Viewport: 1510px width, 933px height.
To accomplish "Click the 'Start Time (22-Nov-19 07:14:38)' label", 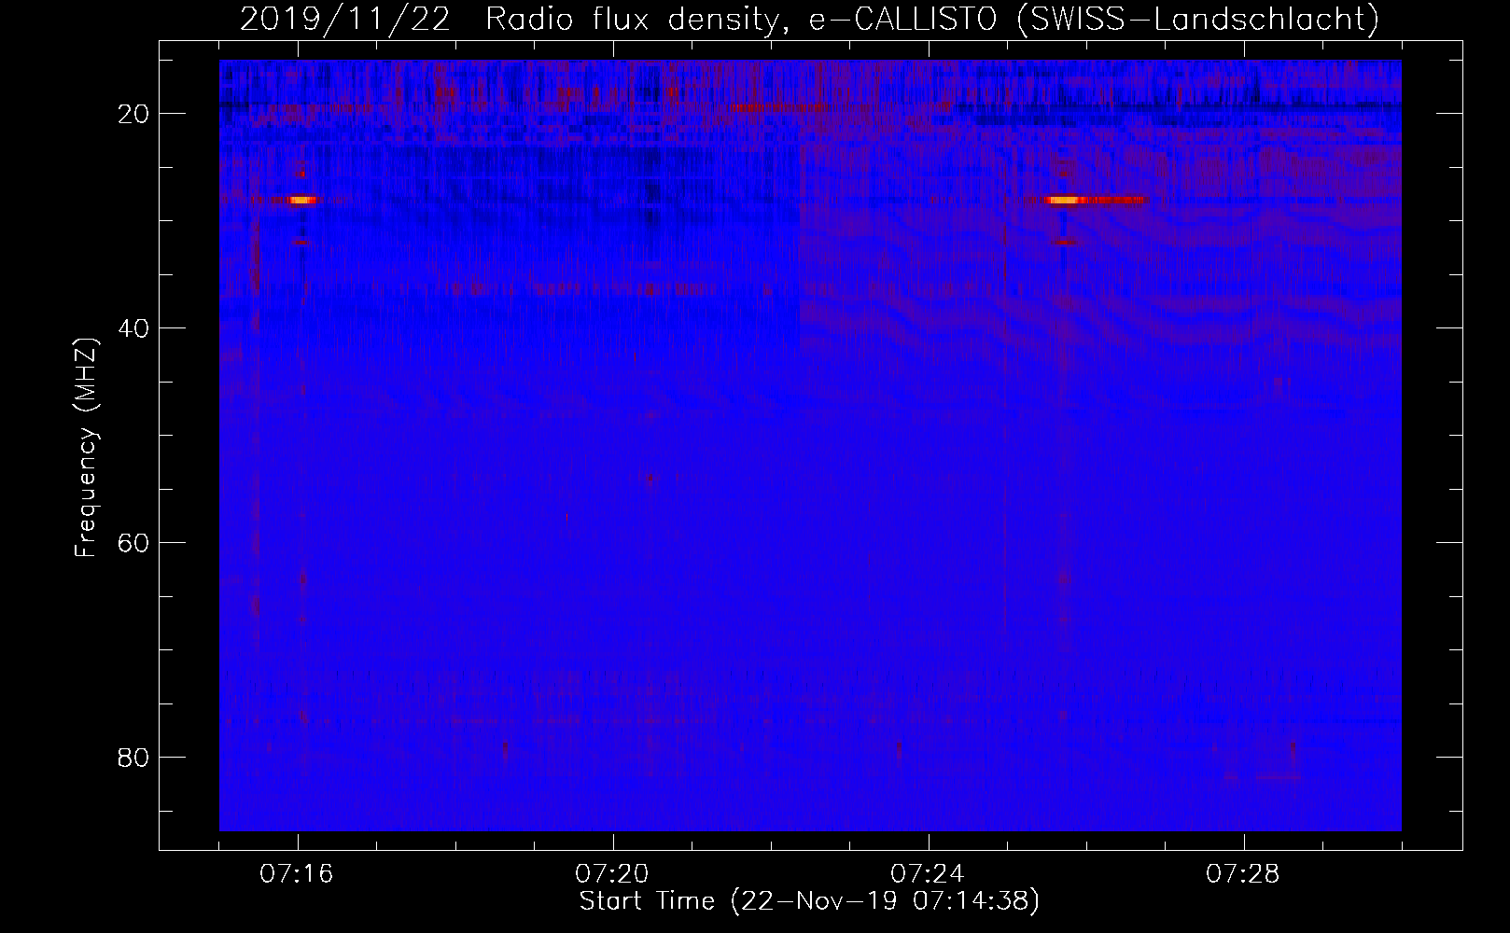I will (809, 901).
